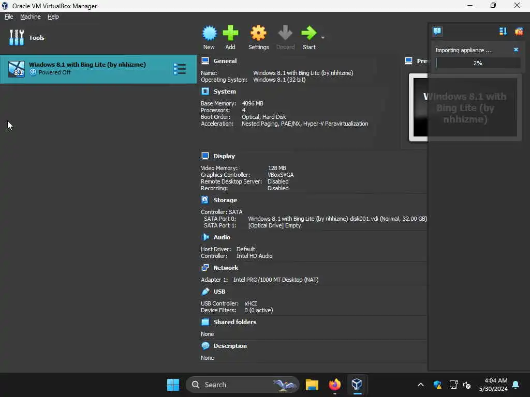The height and width of the screenshot is (397, 530).
Task: Click the green Add machine icon
Action: [x=230, y=33]
